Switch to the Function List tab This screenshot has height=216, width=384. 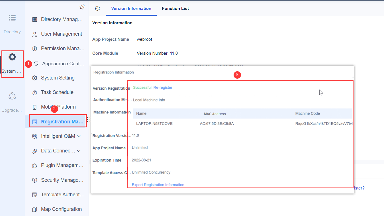click(175, 8)
